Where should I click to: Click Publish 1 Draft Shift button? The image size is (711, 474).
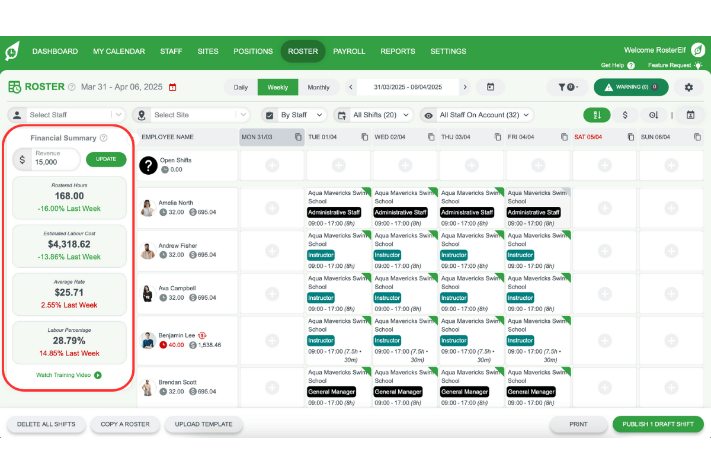(x=658, y=424)
